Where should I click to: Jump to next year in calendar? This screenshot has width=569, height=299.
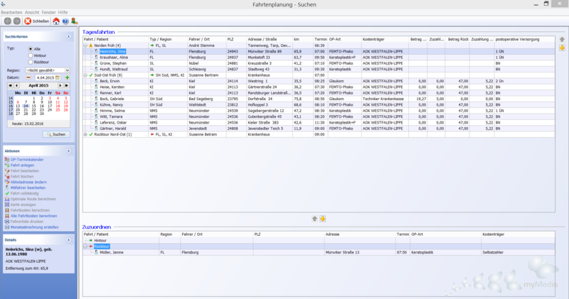point(66,85)
